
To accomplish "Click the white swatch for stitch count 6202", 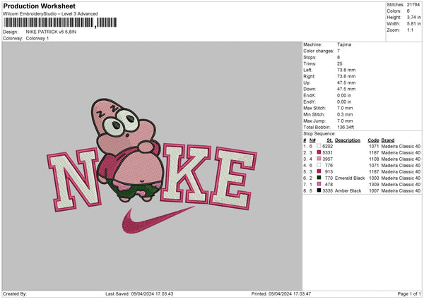I will tap(319, 146).
